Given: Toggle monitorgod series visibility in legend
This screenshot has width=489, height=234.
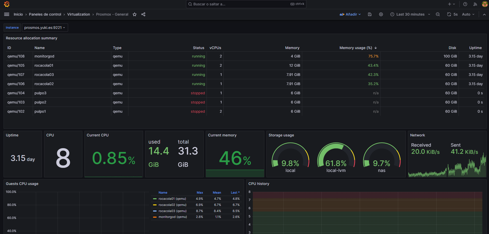Looking at the screenshot, I should pyautogui.click(x=172, y=217).
